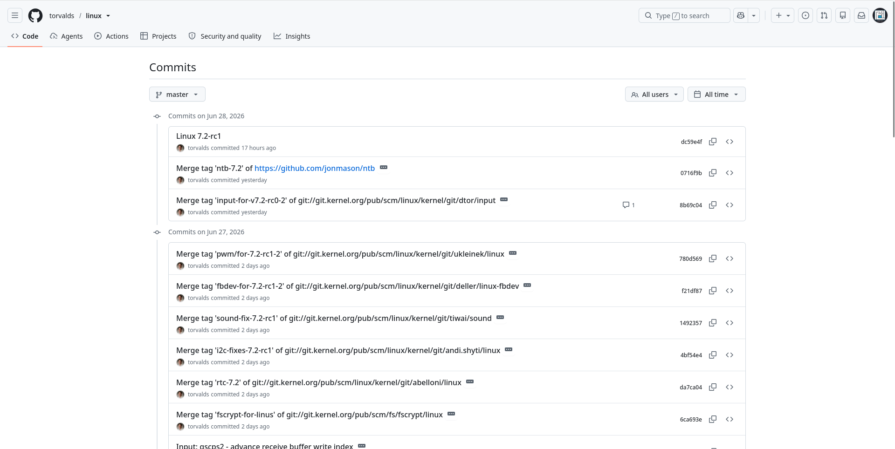Screen dimensions: 895x449
Task: Browse repository at commit 6ca693e
Action: coord(730,419)
